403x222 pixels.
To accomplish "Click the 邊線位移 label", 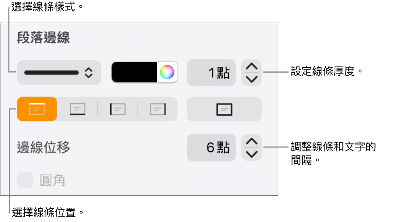I will click(43, 147).
